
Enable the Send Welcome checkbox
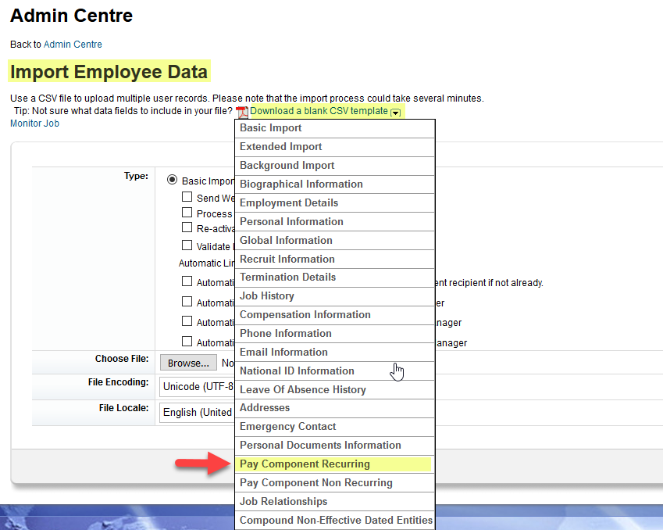[187, 197]
